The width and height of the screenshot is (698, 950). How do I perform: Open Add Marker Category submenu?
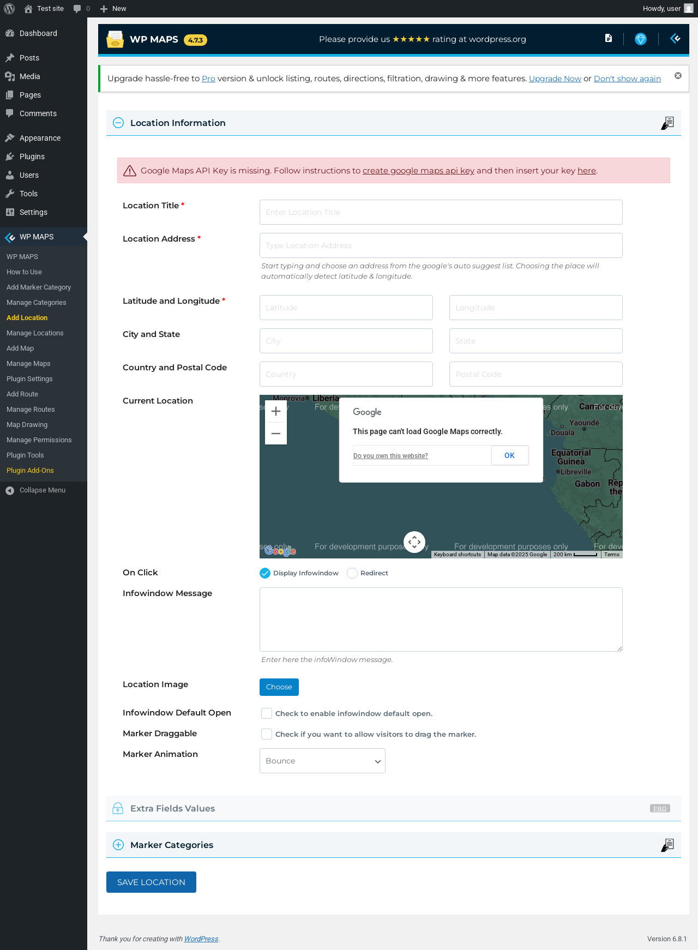pyautogui.click(x=39, y=287)
